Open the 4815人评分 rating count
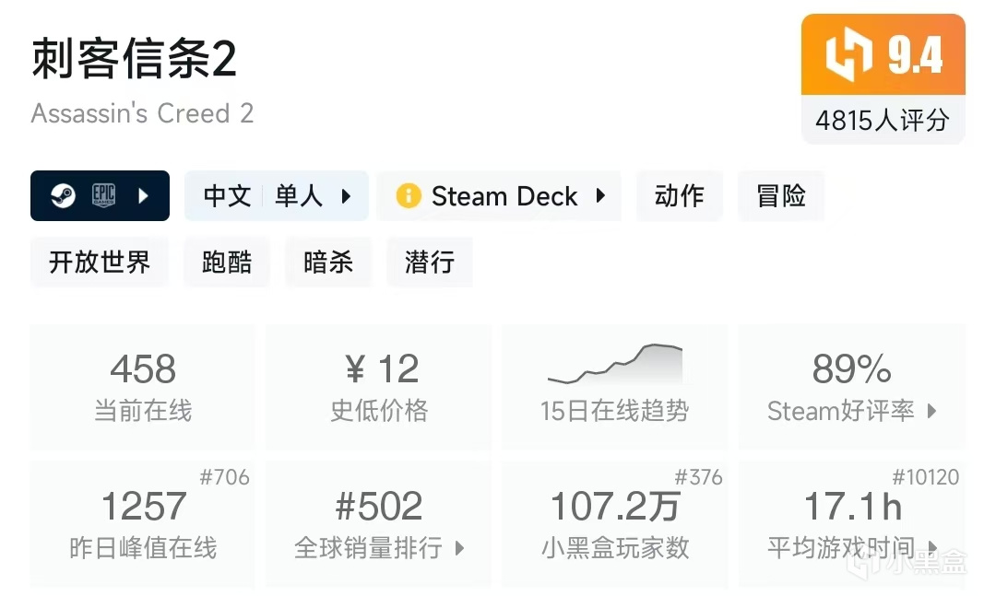This screenshot has width=996, height=596. point(883,120)
